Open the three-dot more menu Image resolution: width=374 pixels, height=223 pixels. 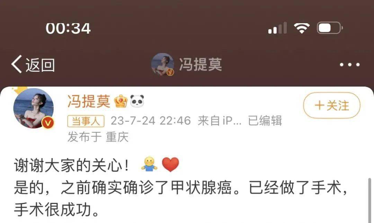pyautogui.click(x=350, y=65)
